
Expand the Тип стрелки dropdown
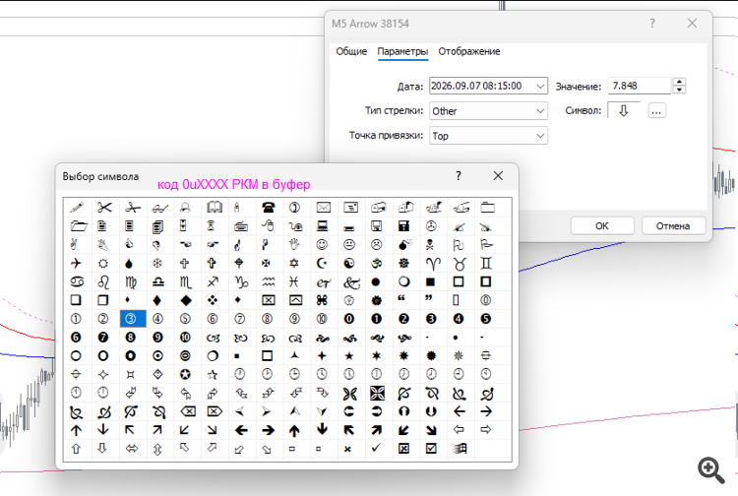(540, 111)
